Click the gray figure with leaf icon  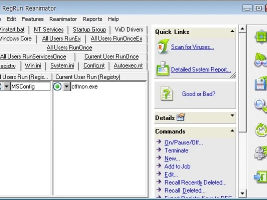point(261,153)
